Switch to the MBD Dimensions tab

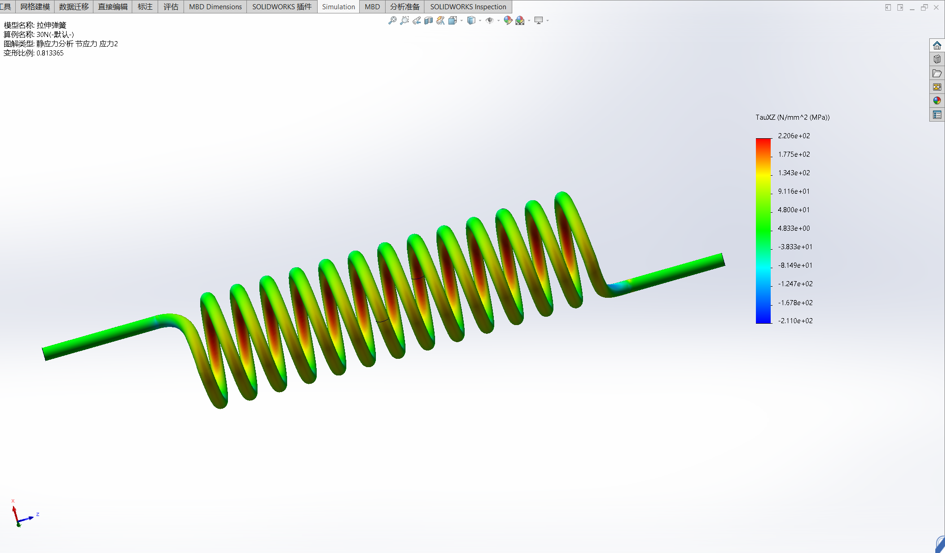[x=215, y=6]
